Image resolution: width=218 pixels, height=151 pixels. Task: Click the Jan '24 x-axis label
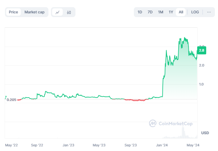point(162,145)
